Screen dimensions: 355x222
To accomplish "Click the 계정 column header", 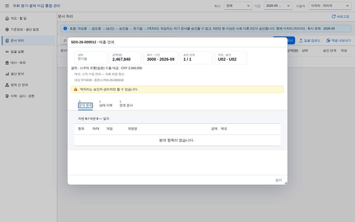I will coord(110,129).
